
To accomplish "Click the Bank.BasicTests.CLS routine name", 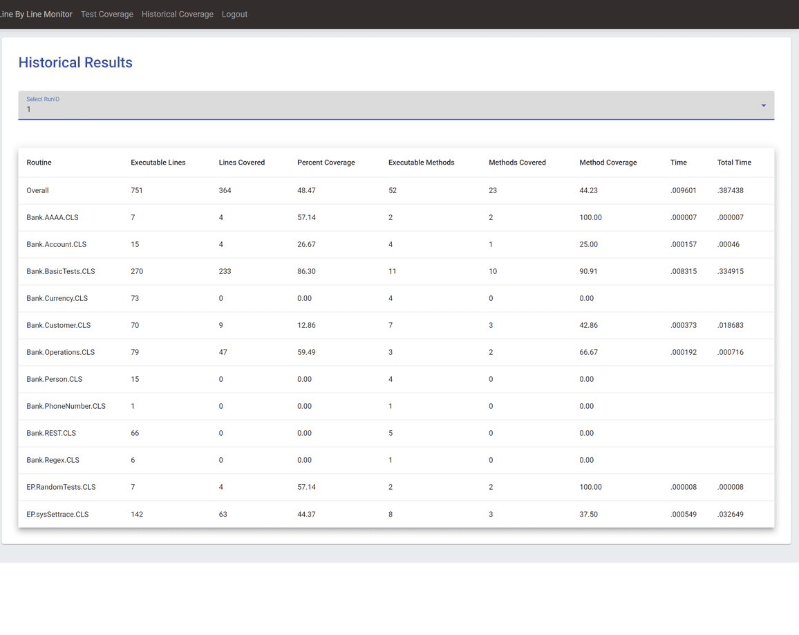I will (x=61, y=271).
